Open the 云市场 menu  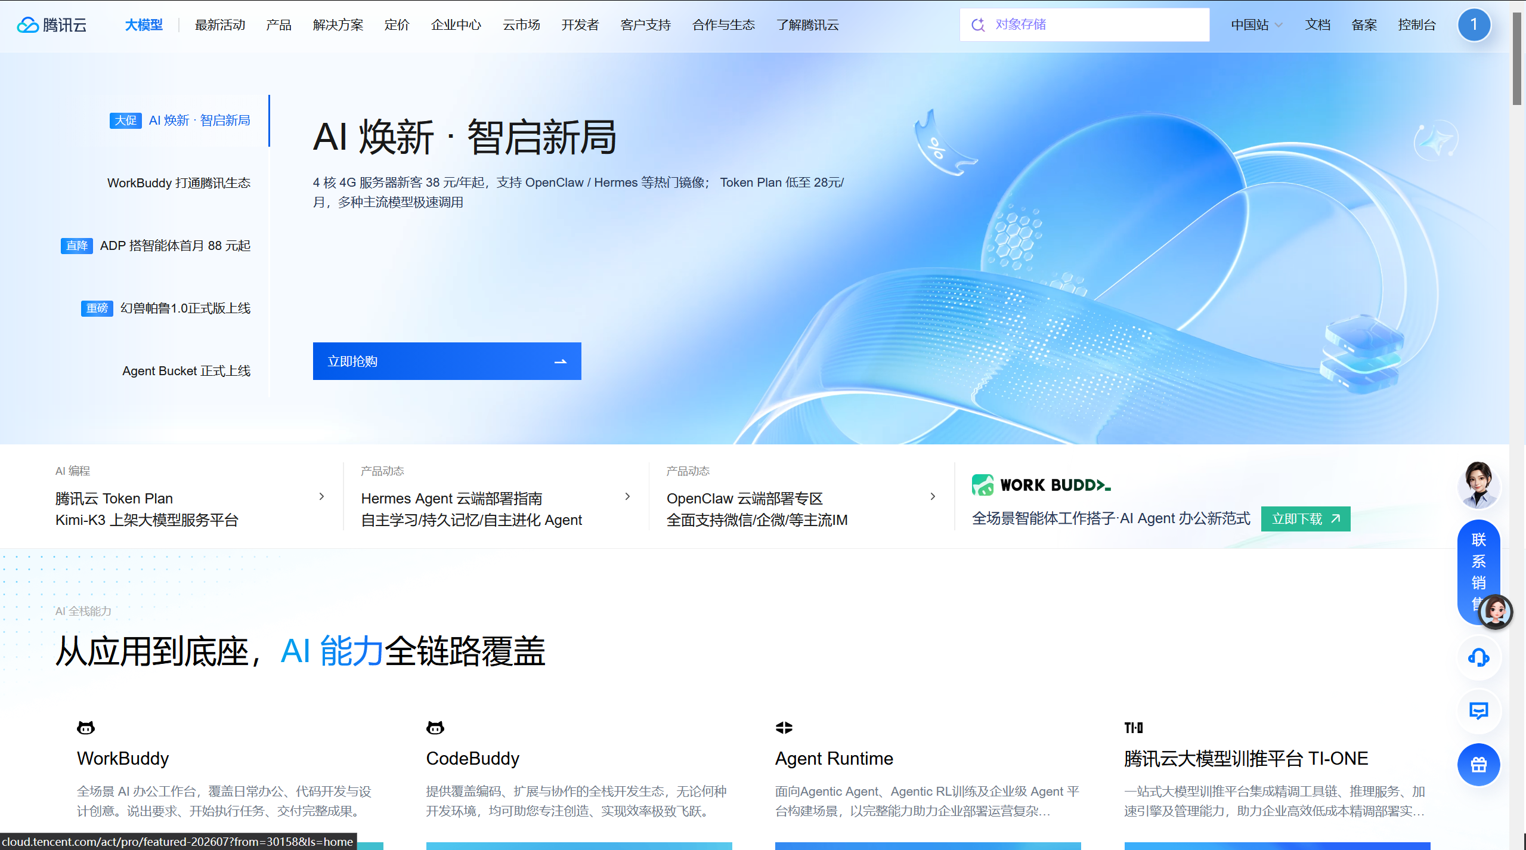click(x=521, y=25)
